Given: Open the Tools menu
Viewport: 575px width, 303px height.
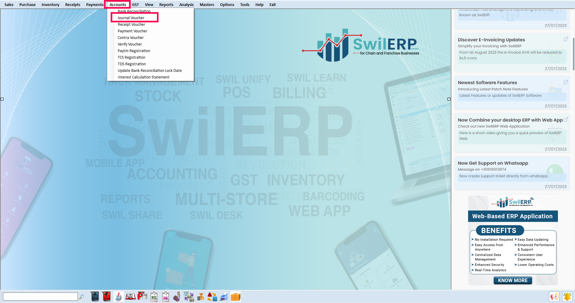Looking at the screenshot, I should pyautogui.click(x=245, y=4).
